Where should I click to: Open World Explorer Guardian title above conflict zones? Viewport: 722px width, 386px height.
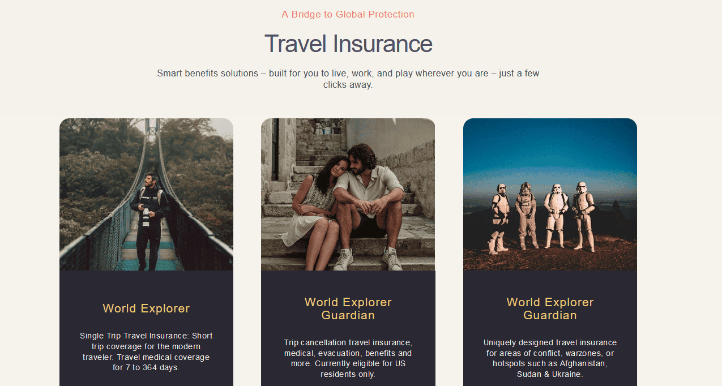coord(550,308)
